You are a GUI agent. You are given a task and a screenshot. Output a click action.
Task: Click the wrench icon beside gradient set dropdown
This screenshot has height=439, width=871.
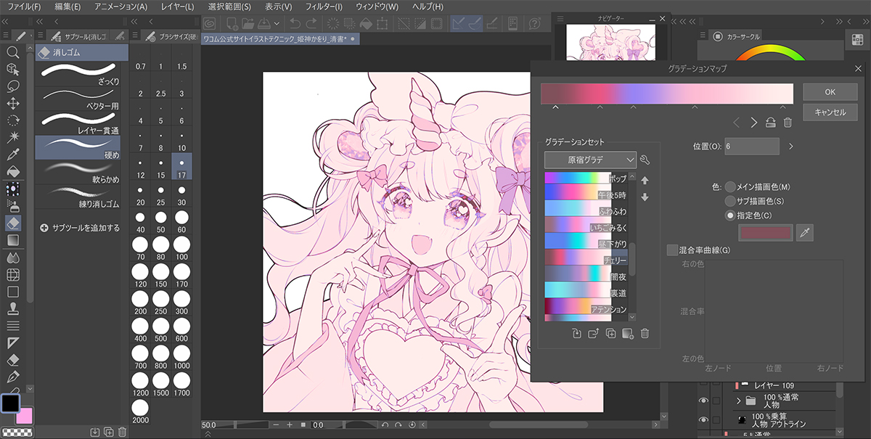click(645, 160)
